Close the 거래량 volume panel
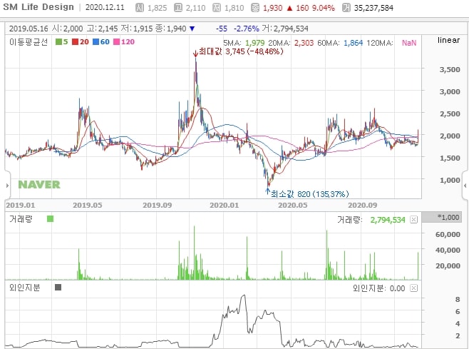 413,220
